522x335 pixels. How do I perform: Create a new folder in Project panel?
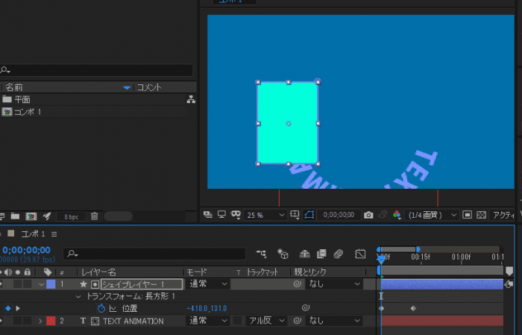tap(15, 216)
